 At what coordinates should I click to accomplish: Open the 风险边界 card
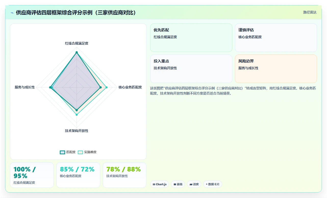[x=276, y=69]
